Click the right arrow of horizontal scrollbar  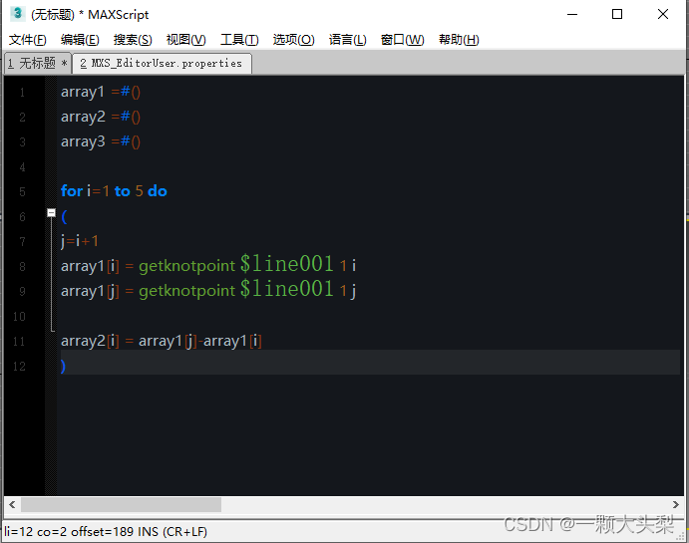point(675,505)
